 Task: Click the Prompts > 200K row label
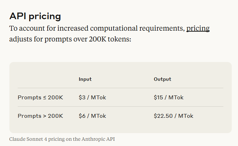point(40,116)
